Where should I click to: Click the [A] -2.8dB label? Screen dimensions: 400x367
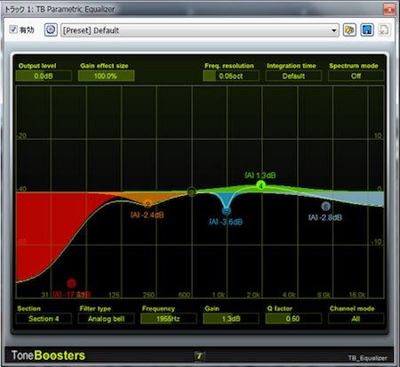tap(325, 217)
